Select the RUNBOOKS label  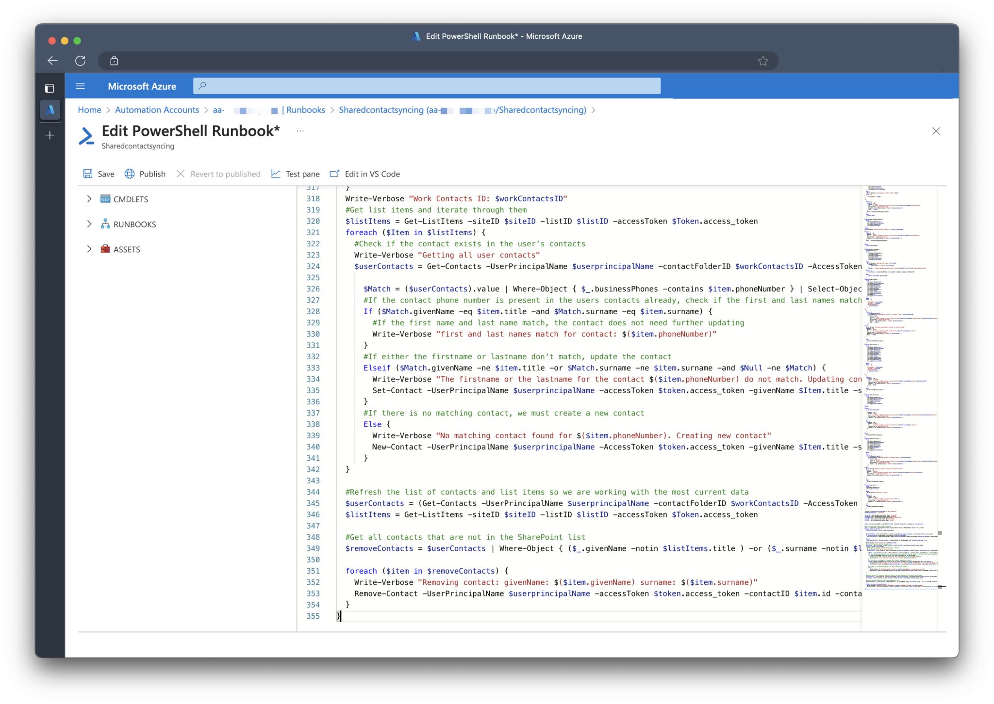point(135,224)
